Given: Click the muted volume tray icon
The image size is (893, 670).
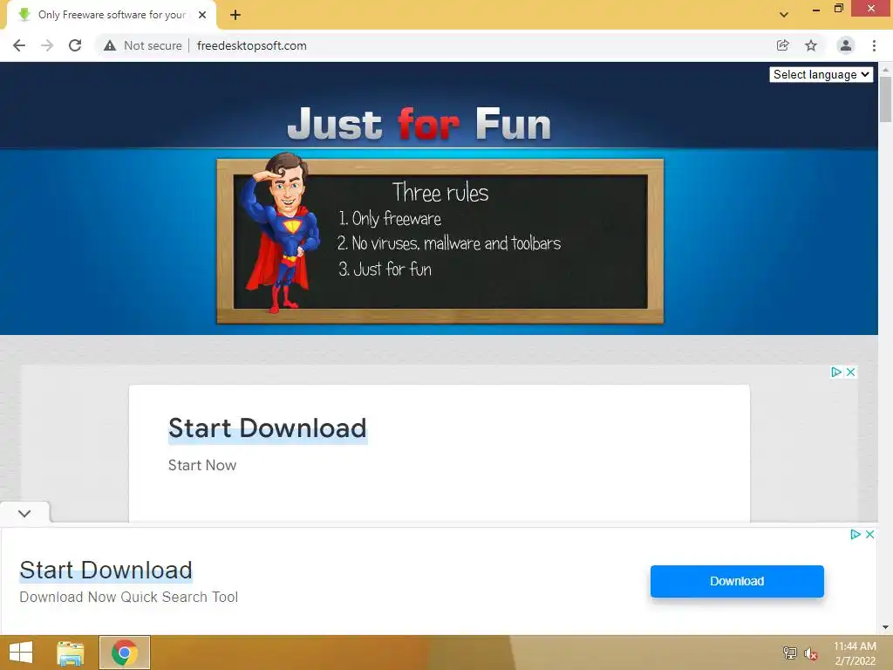Looking at the screenshot, I should 811,653.
